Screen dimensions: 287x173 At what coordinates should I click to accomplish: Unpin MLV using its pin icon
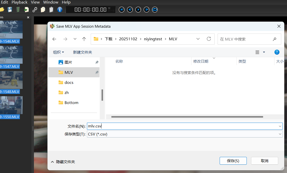97,73
